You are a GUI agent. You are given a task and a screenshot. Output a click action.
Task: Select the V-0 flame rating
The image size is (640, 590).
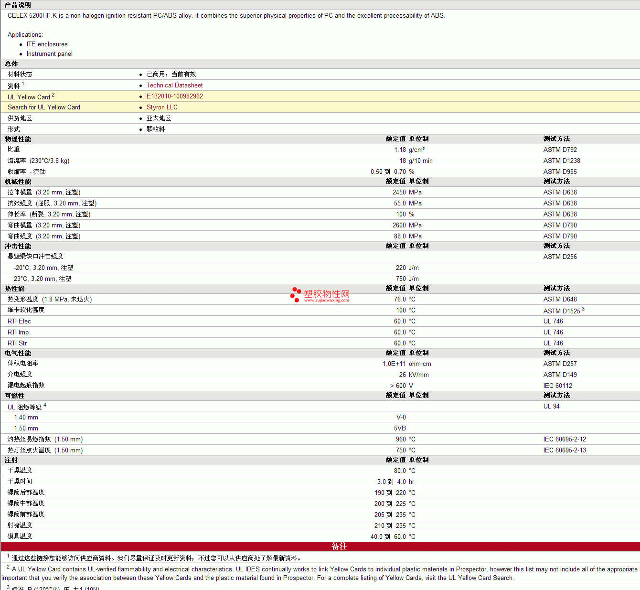(x=401, y=417)
